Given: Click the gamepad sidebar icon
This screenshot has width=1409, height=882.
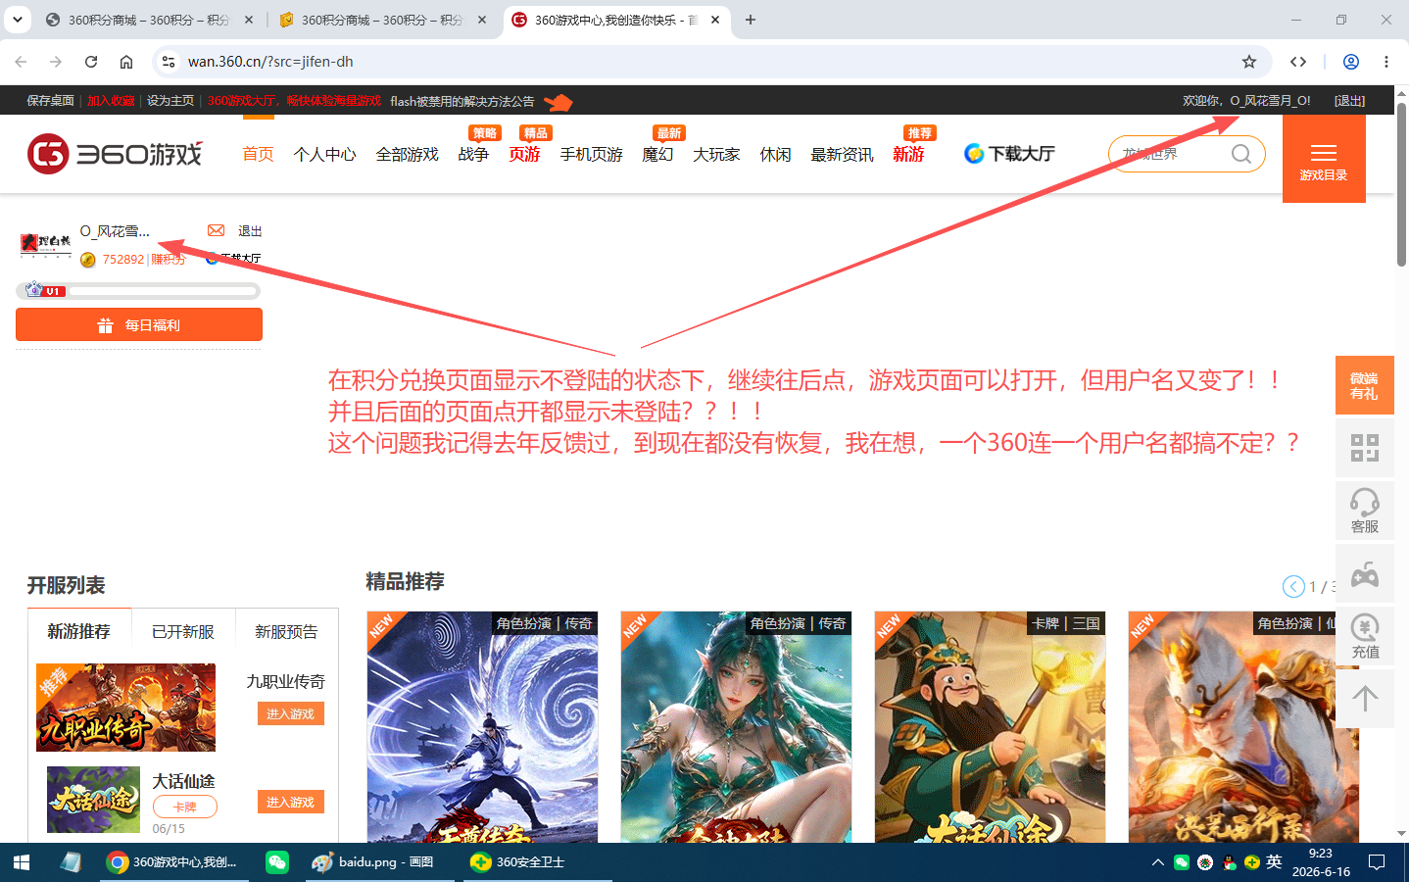Looking at the screenshot, I should 1364,573.
